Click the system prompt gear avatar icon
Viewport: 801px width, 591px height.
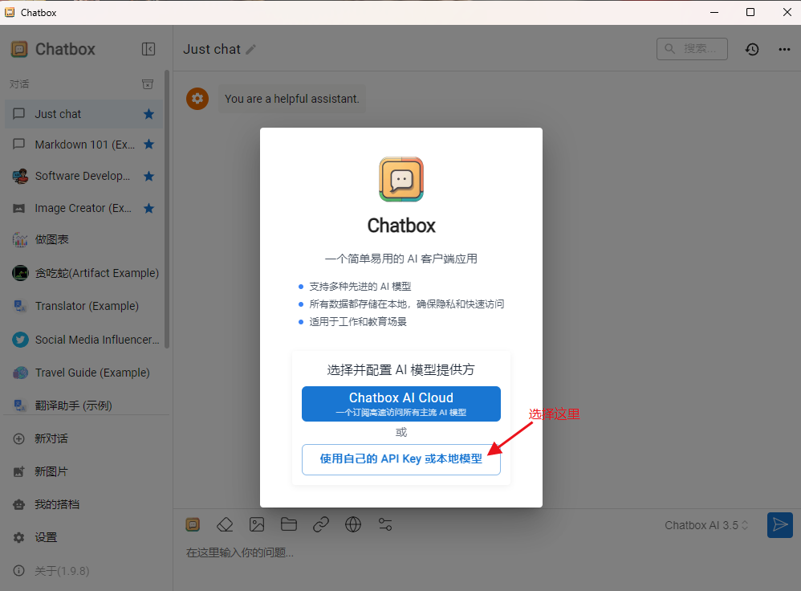point(197,99)
